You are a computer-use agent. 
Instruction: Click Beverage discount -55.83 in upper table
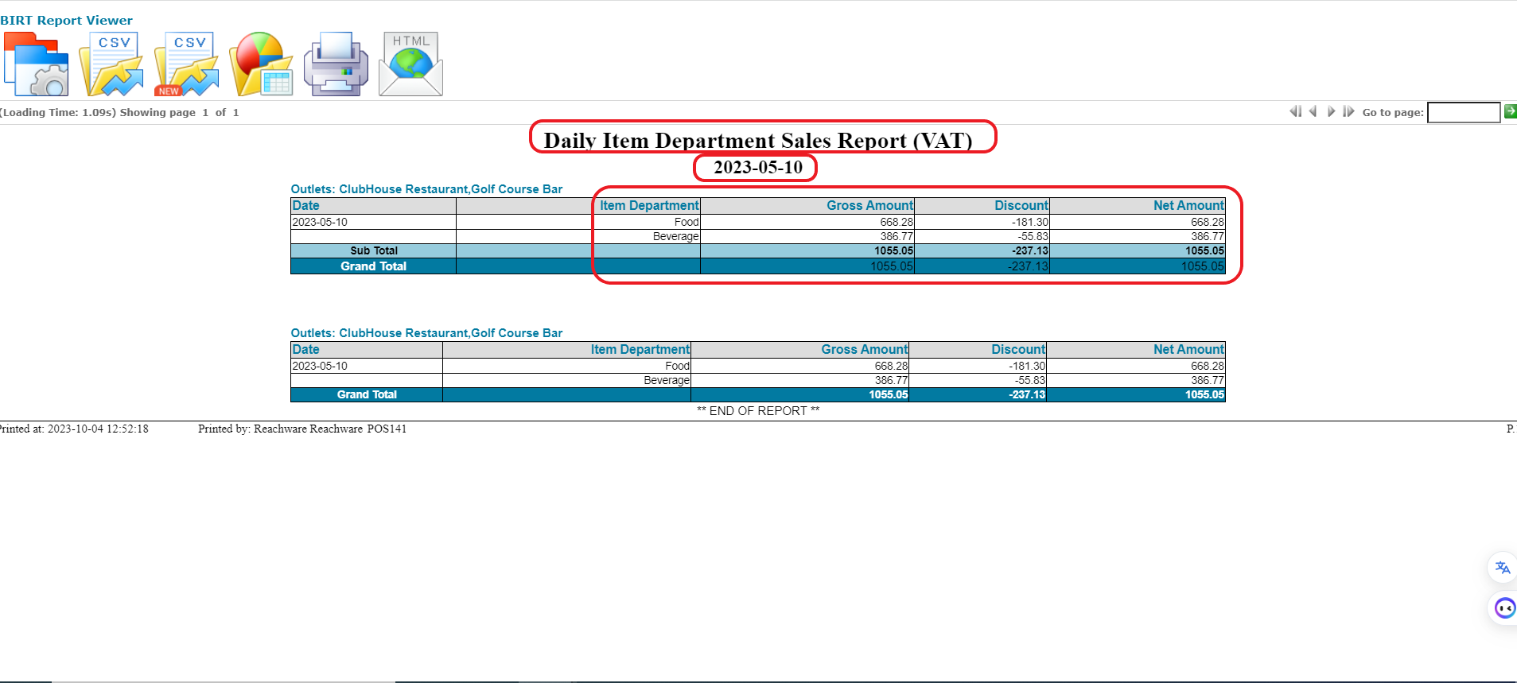pos(1033,237)
